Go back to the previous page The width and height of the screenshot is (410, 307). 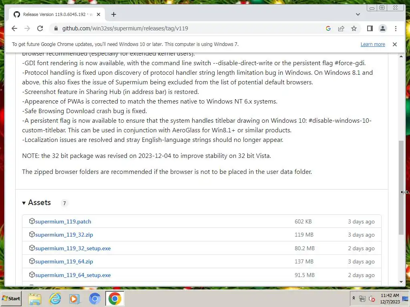pyautogui.click(x=14, y=28)
